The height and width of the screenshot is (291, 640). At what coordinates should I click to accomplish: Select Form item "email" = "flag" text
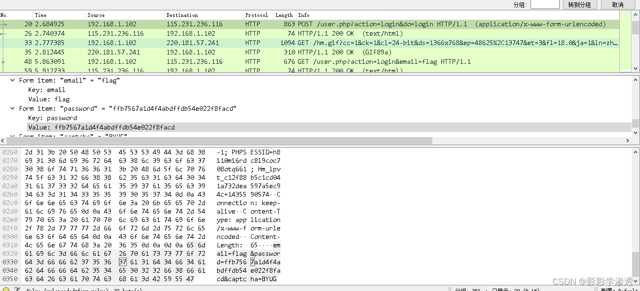pyautogui.click(x=70, y=80)
